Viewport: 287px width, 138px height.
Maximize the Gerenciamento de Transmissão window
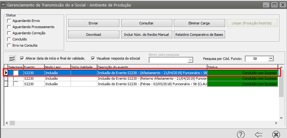pyautogui.click(x=275, y=5)
